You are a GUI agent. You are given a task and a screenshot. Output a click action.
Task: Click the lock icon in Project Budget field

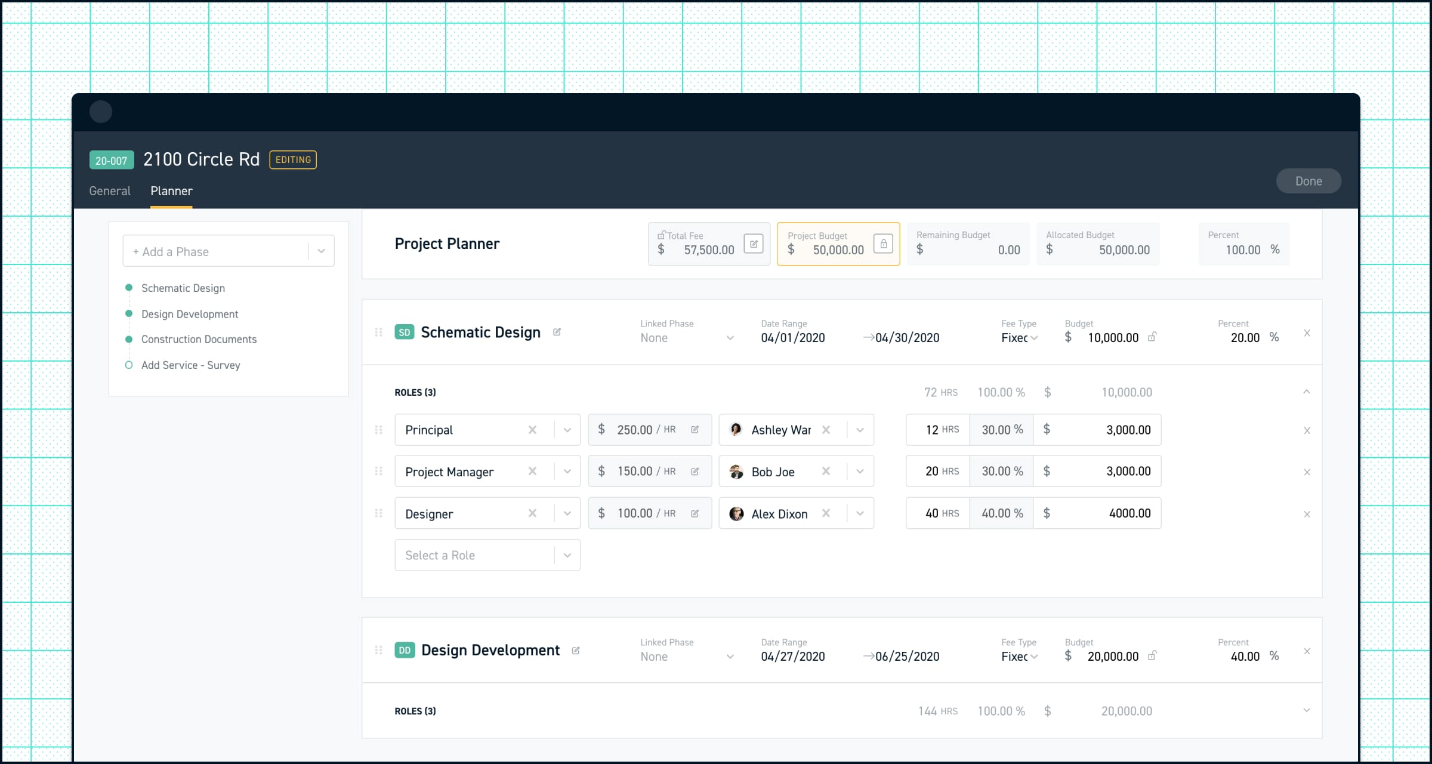[x=883, y=244]
